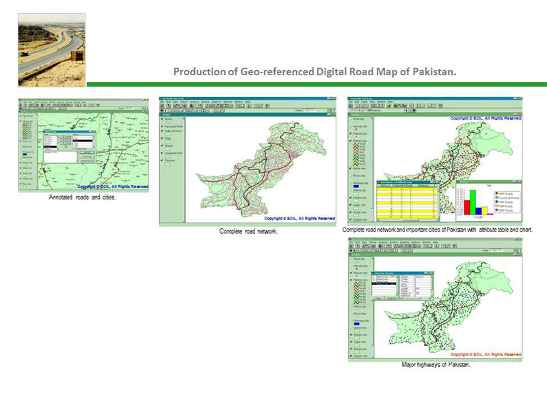Open Theme menu in Complete road network window
Viewport: 547px width, 410px height.
pos(184,102)
